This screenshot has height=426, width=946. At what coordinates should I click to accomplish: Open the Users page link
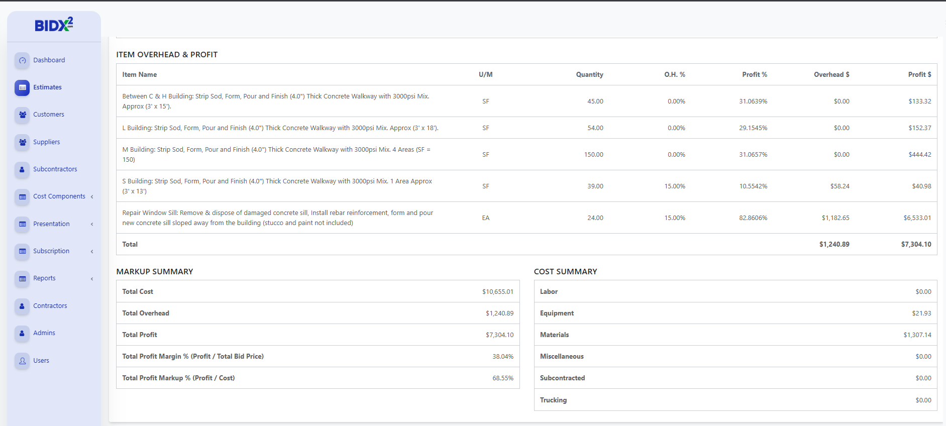pyautogui.click(x=41, y=361)
